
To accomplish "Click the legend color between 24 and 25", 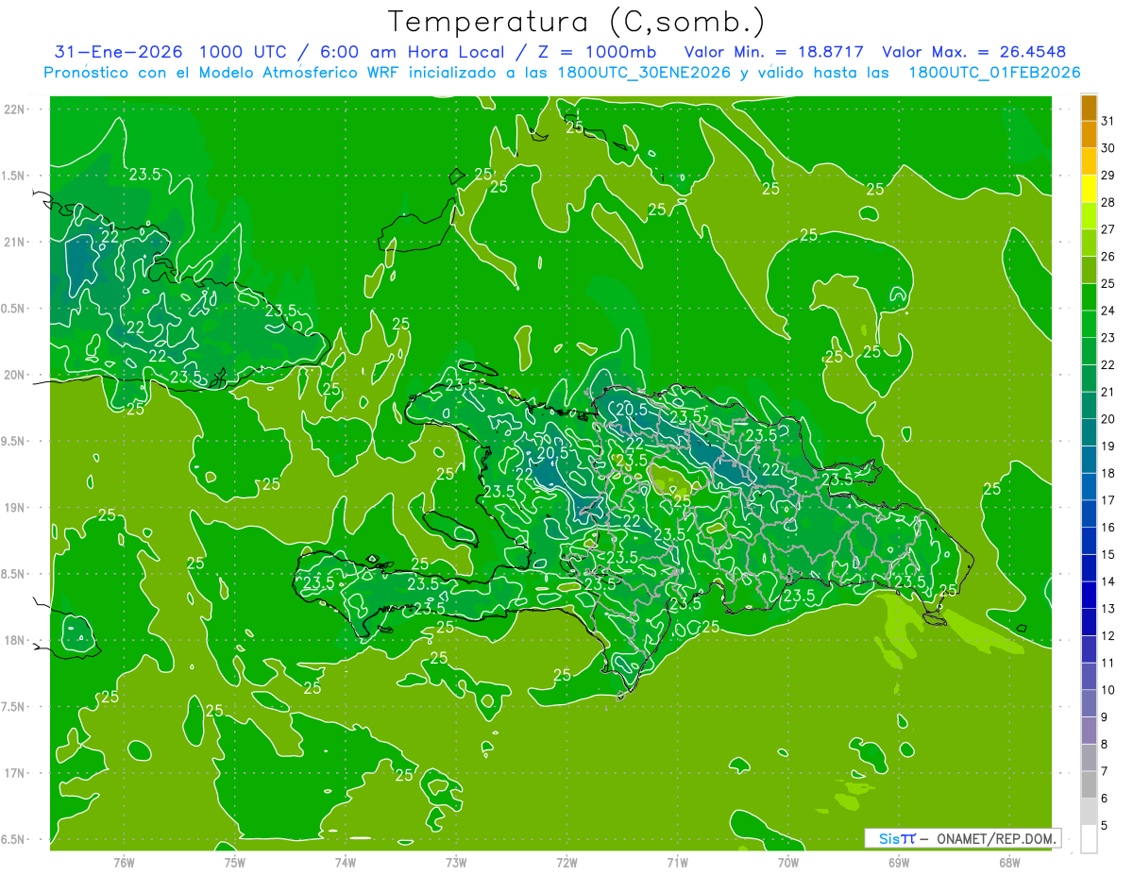I will click(1089, 298).
